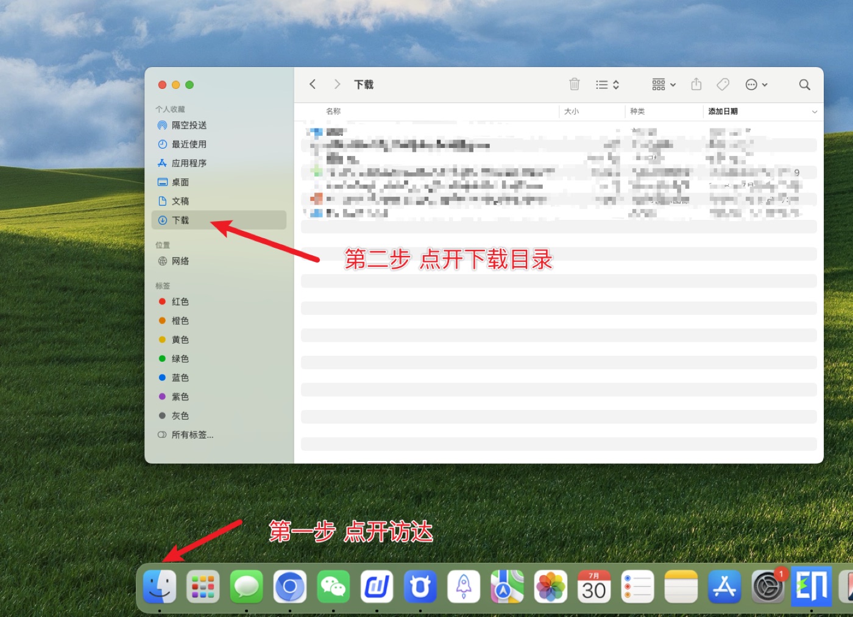Select the 蓝色 tag
Viewport: 853px width, 617px height.
[x=219, y=378]
